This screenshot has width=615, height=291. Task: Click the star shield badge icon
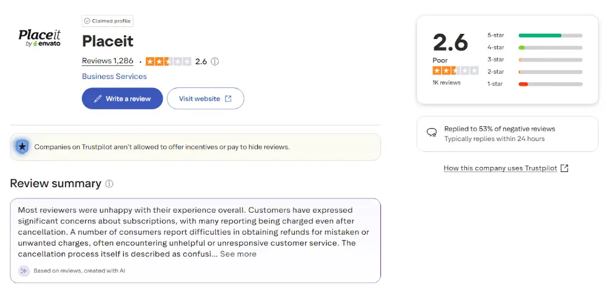(22, 147)
